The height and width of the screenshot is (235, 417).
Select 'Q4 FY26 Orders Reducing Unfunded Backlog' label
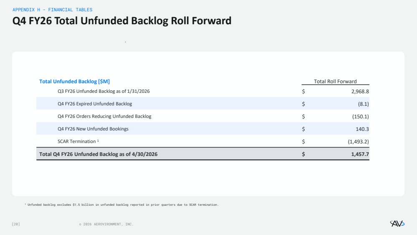(x=104, y=116)
